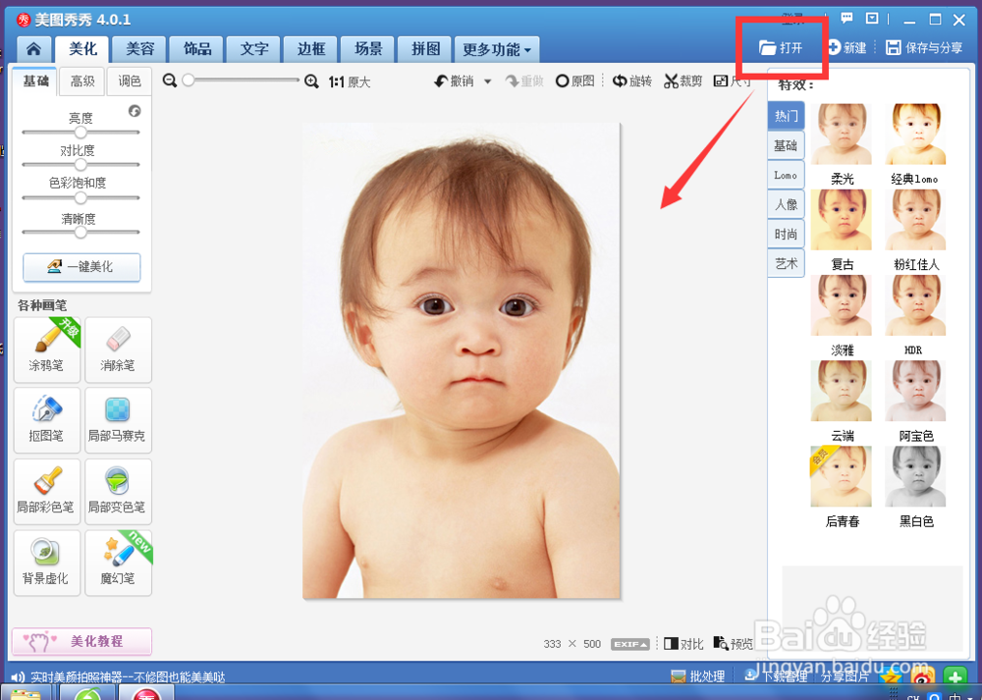Select the 时尚 effects category

[x=786, y=234]
